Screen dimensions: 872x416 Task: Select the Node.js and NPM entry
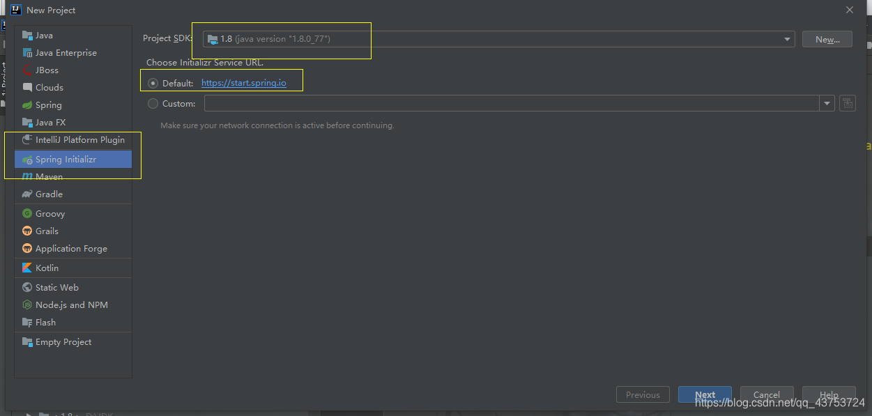[x=73, y=305]
